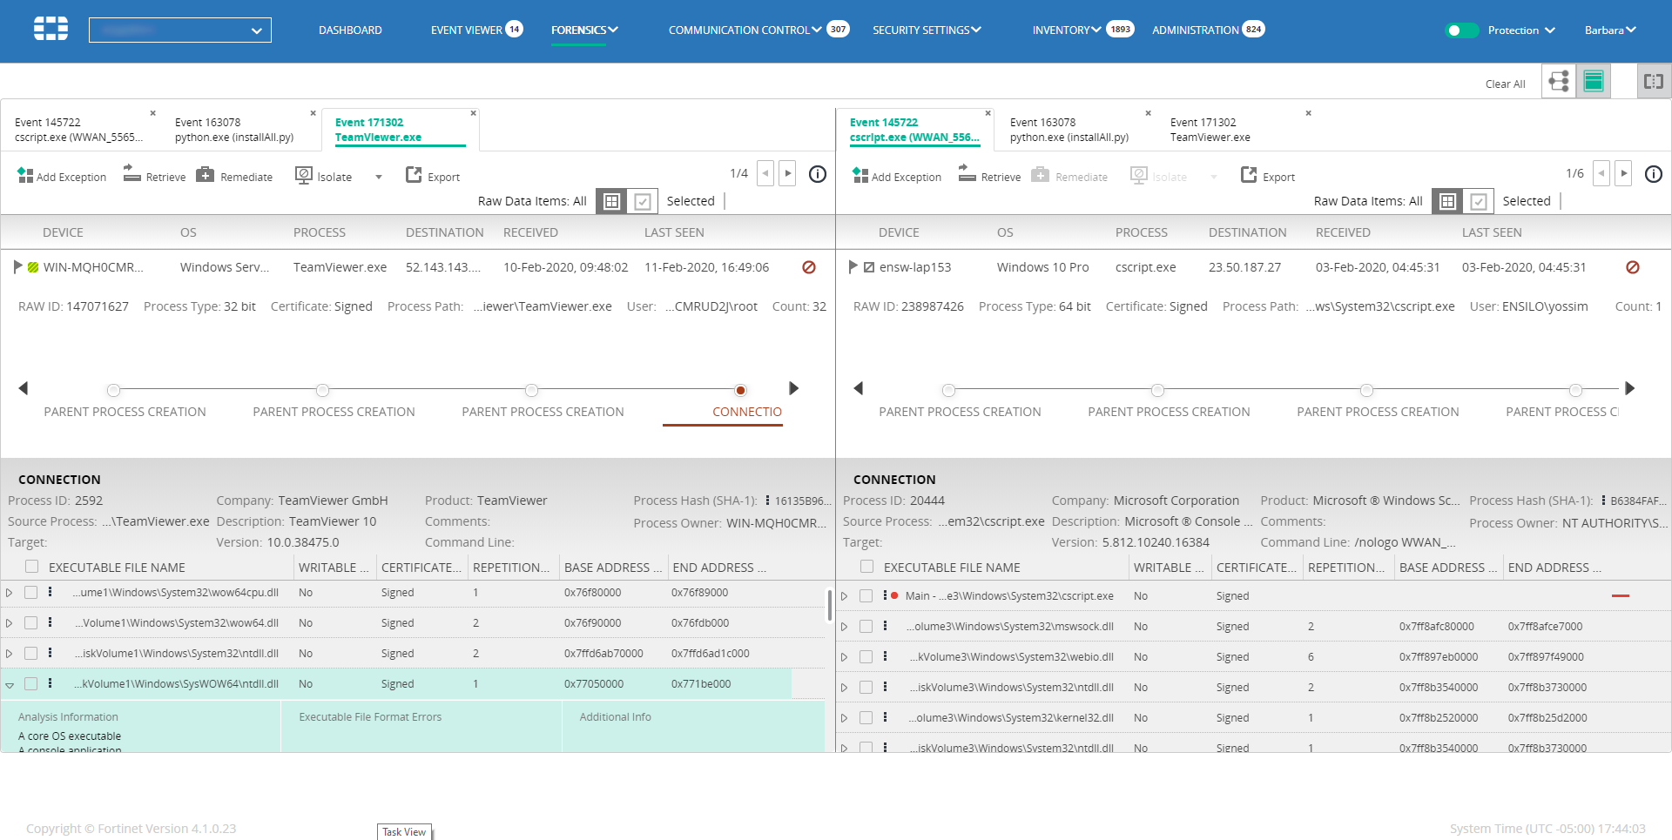Open the Protection dropdown
Viewport: 1672px width, 840px height.
coord(1521,30)
